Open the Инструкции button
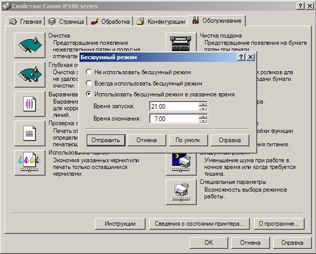Screen dimensions: 316x254 click(x=120, y=223)
